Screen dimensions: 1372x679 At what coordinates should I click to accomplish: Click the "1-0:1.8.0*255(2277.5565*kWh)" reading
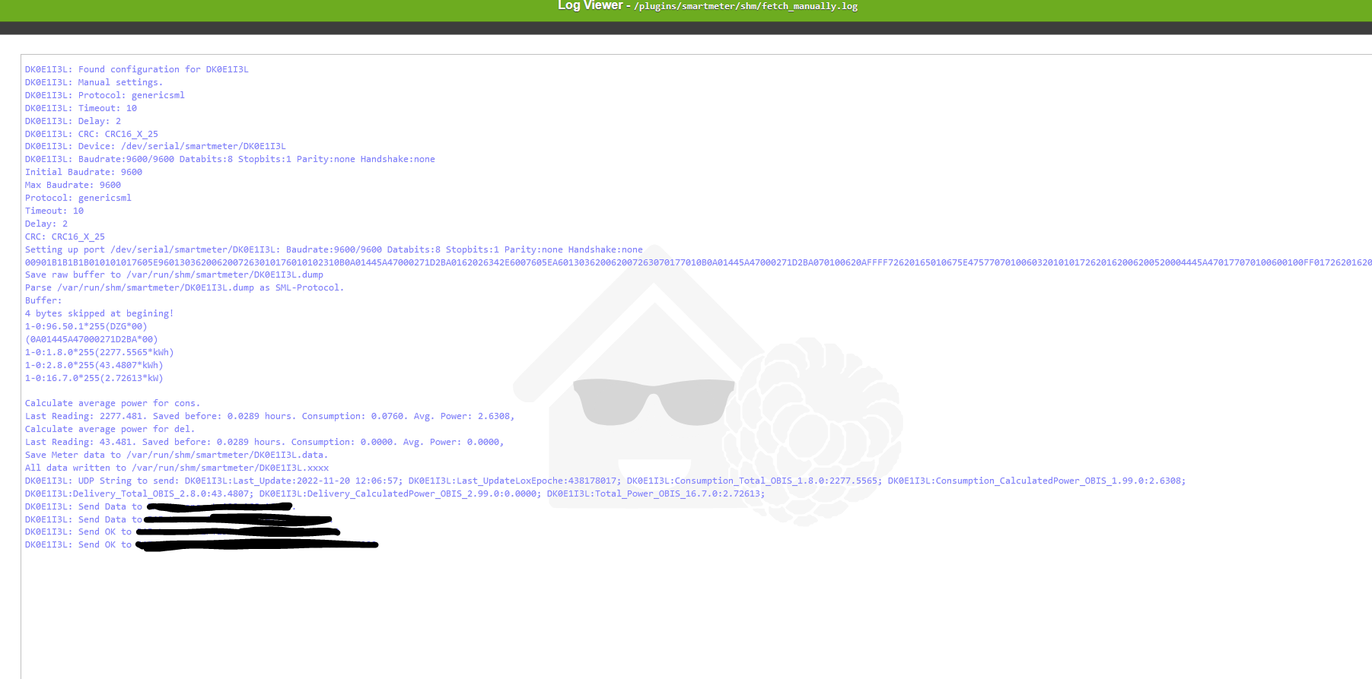(100, 352)
